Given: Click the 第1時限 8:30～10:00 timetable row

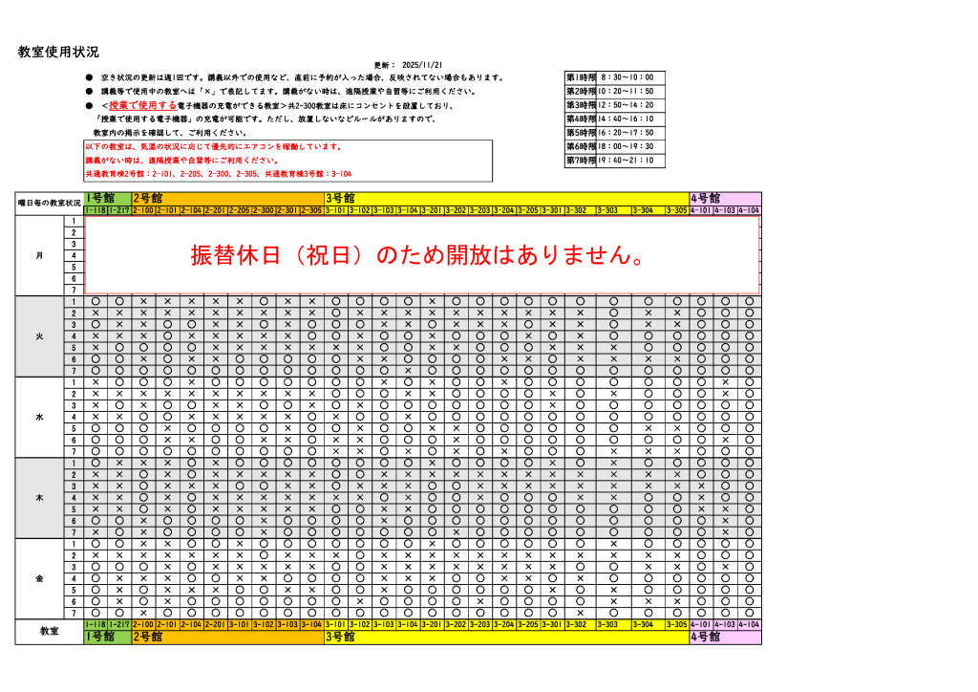Looking at the screenshot, I should tap(614, 77).
